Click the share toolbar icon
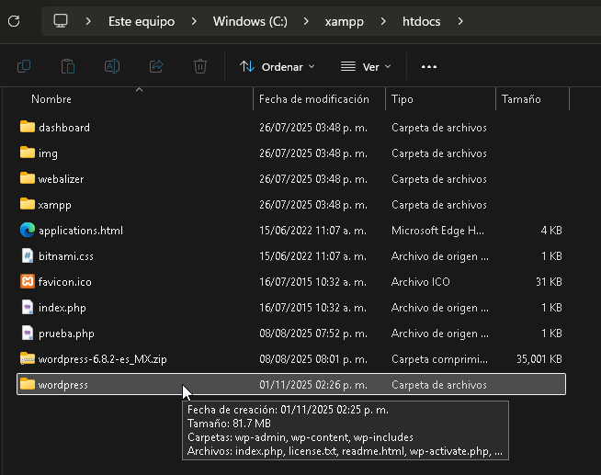The width and height of the screenshot is (601, 475). coord(156,67)
